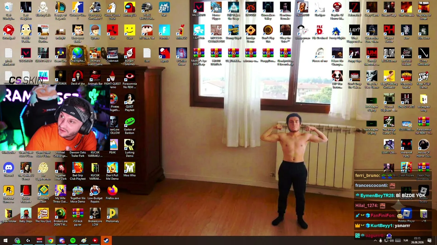Click the Luto game shortcut
Viewport: 437px width, 245px height.
coord(130,32)
